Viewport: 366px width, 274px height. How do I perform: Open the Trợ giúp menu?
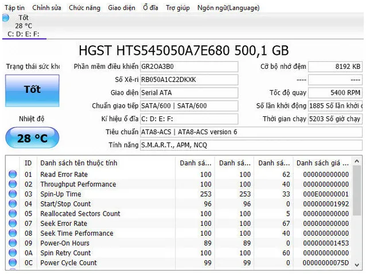[178, 8]
